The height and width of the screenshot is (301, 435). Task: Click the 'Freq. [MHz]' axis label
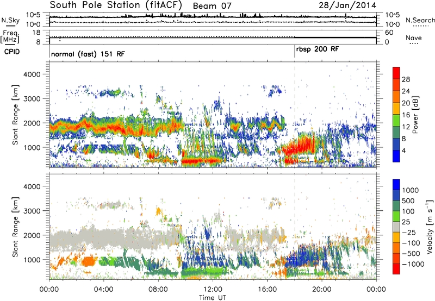(10, 36)
